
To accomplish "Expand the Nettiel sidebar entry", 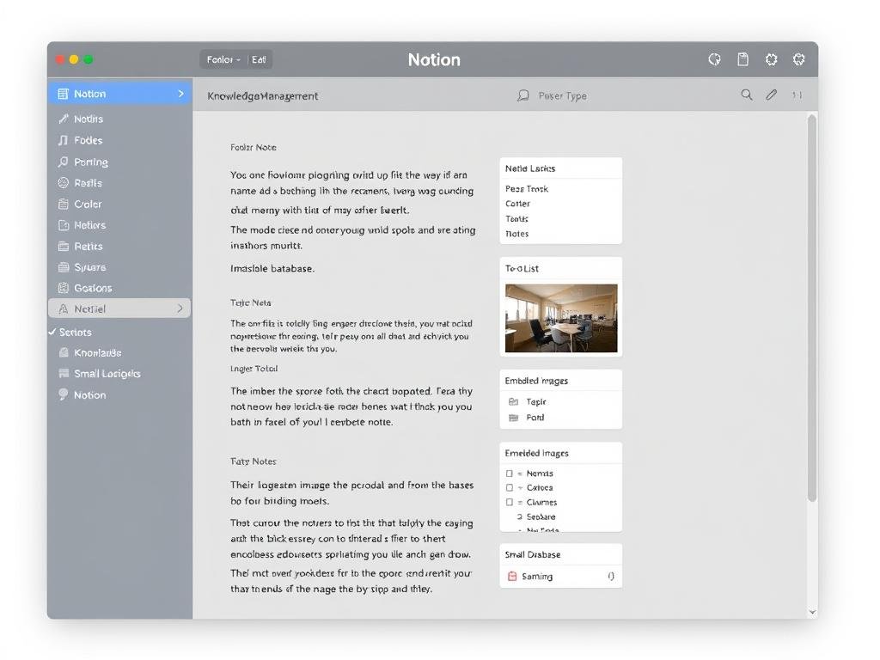I will click(x=180, y=308).
